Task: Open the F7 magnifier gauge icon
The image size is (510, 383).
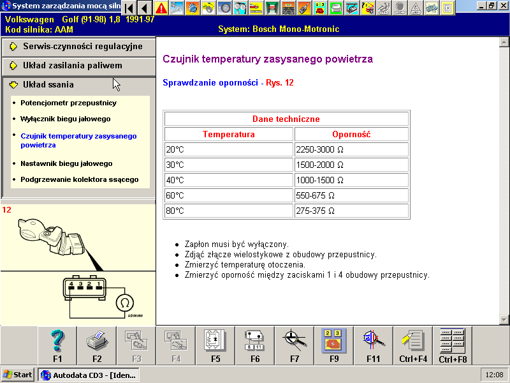Action: (x=295, y=345)
